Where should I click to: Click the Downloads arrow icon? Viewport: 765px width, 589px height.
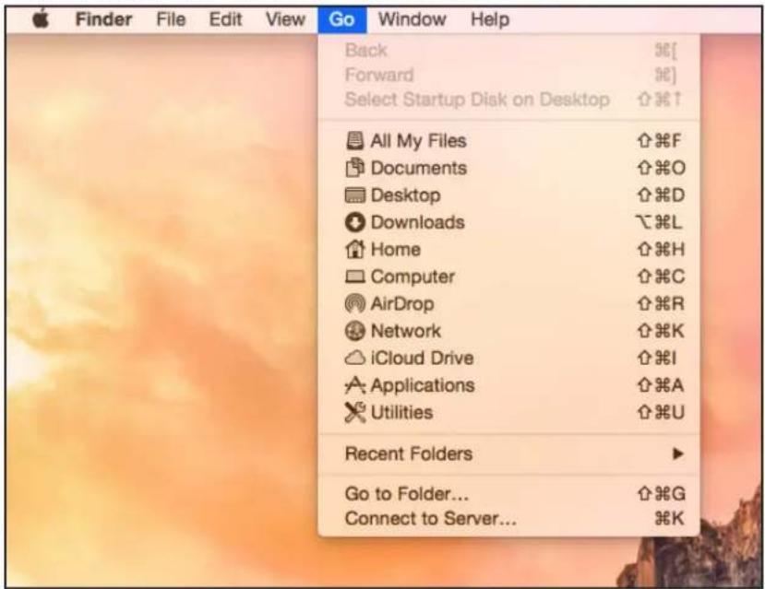point(354,223)
